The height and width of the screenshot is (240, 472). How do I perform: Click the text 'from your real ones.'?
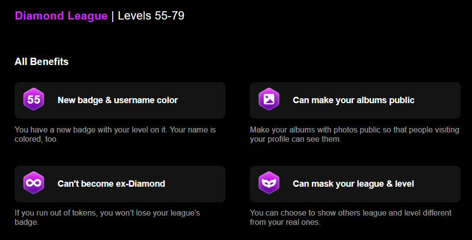click(285, 222)
